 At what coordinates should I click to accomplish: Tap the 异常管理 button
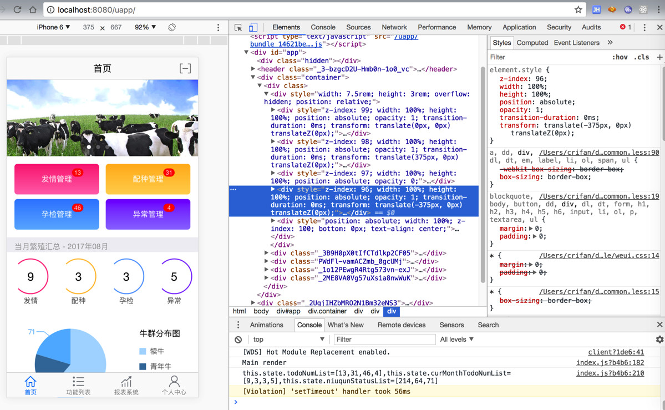click(x=148, y=214)
